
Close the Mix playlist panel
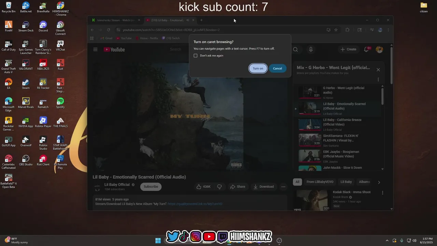pyautogui.click(x=378, y=70)
